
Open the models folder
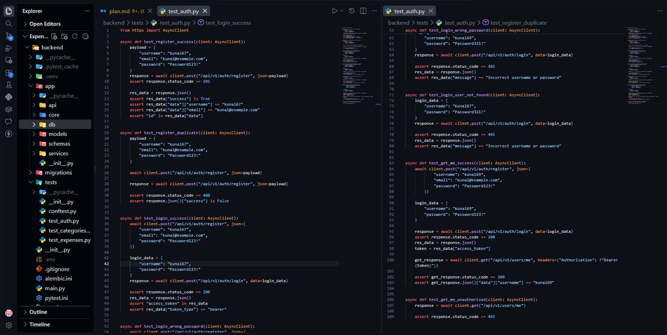click(56, 134)
